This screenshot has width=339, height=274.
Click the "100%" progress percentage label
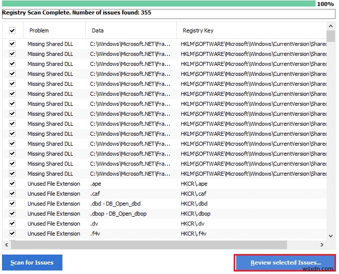point(326,4)
